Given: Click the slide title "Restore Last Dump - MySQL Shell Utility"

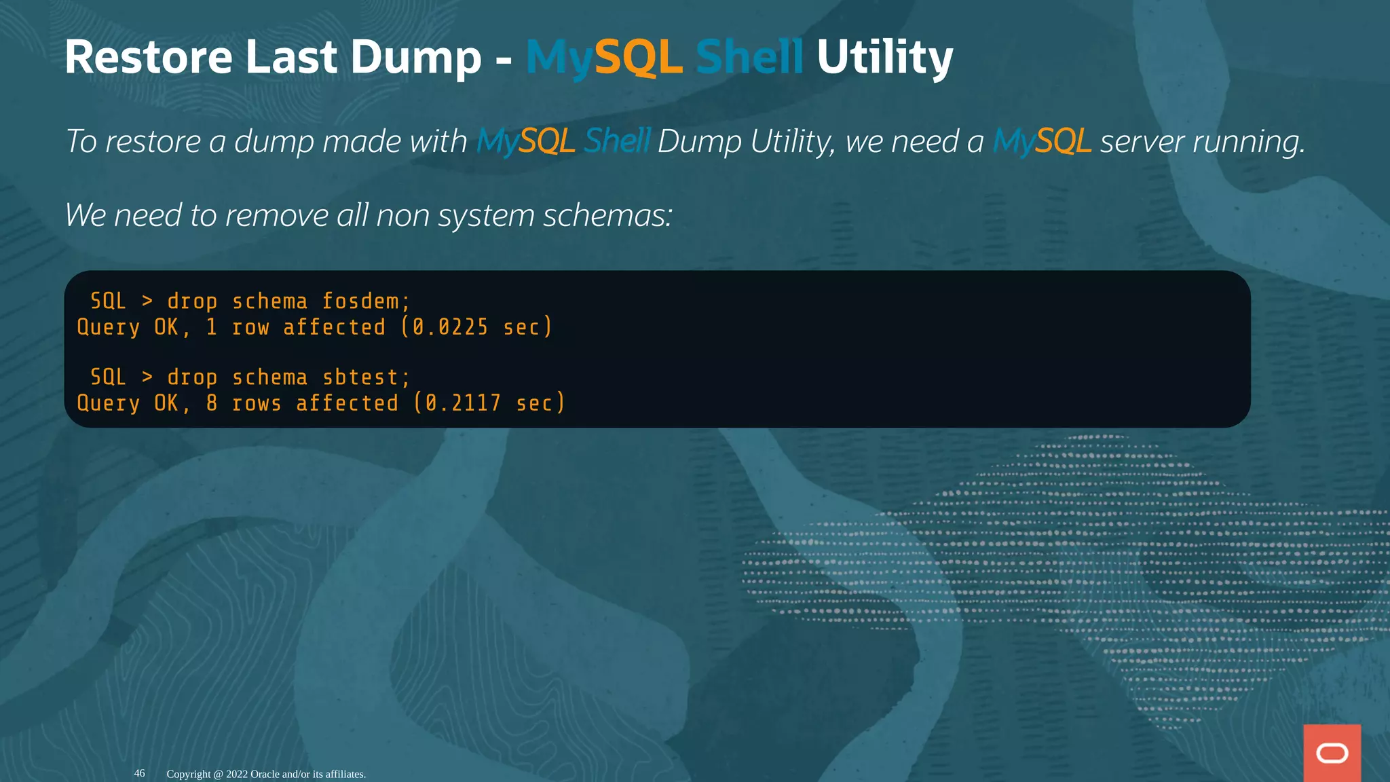Looking at the screenshot, I should [x=508, y=57].
